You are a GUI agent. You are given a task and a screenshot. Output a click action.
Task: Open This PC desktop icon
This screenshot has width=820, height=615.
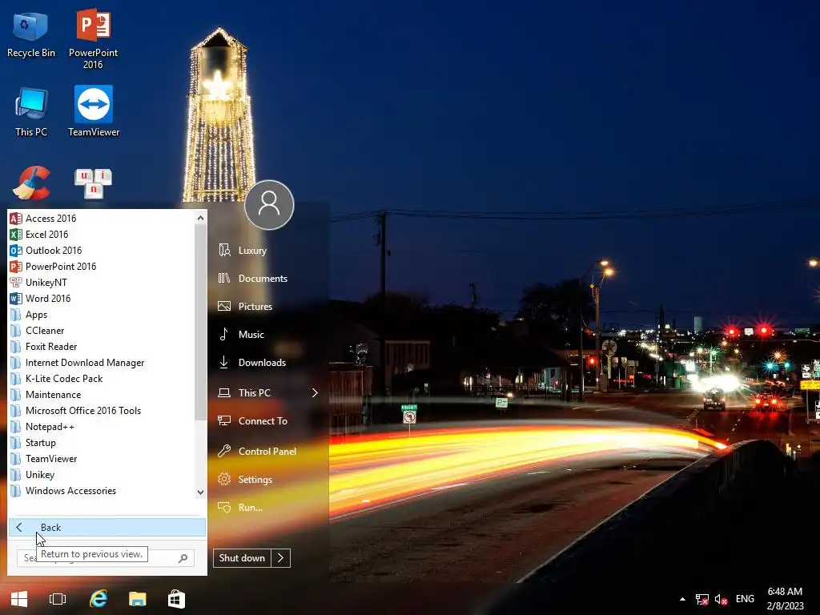[x=31, y=112]
